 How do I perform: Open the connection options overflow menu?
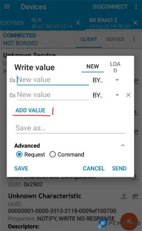pos(134,39)
